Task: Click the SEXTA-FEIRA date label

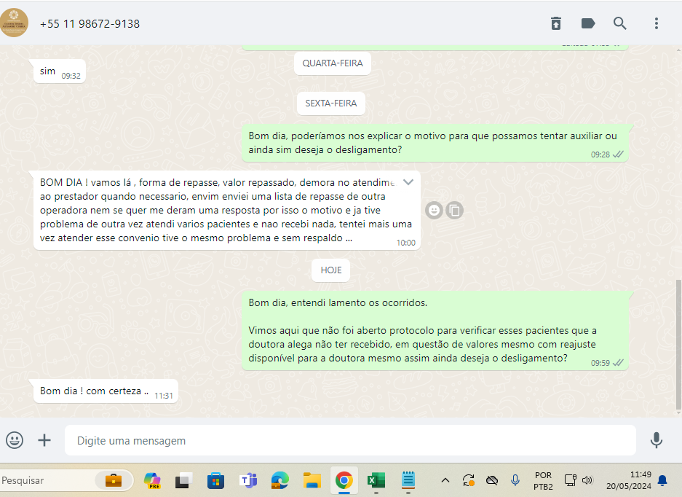Action: click(x=331, y=103)
